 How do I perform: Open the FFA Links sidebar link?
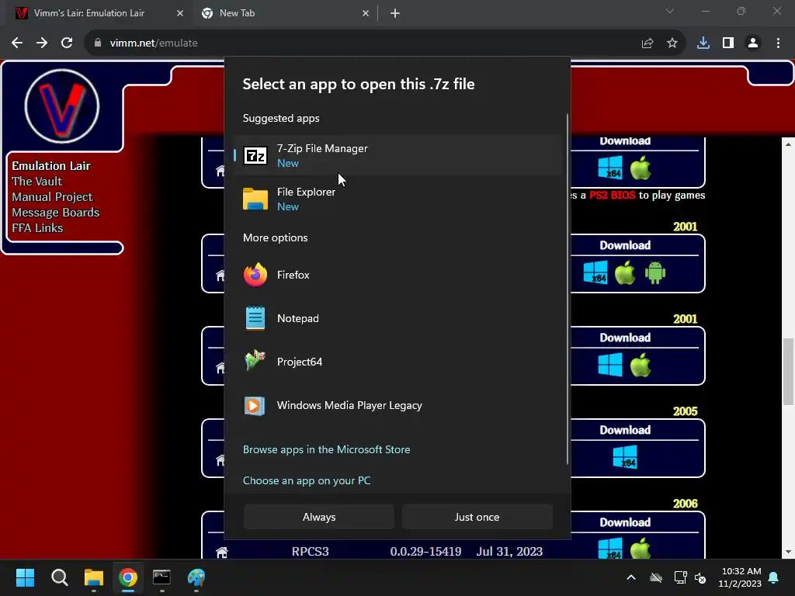(37, 228)
